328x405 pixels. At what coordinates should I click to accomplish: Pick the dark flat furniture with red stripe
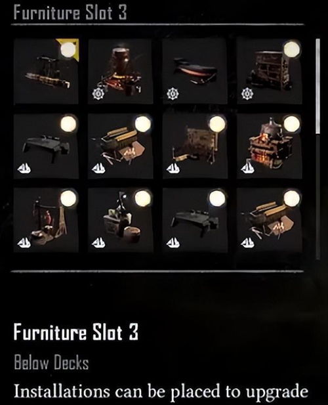195,72
